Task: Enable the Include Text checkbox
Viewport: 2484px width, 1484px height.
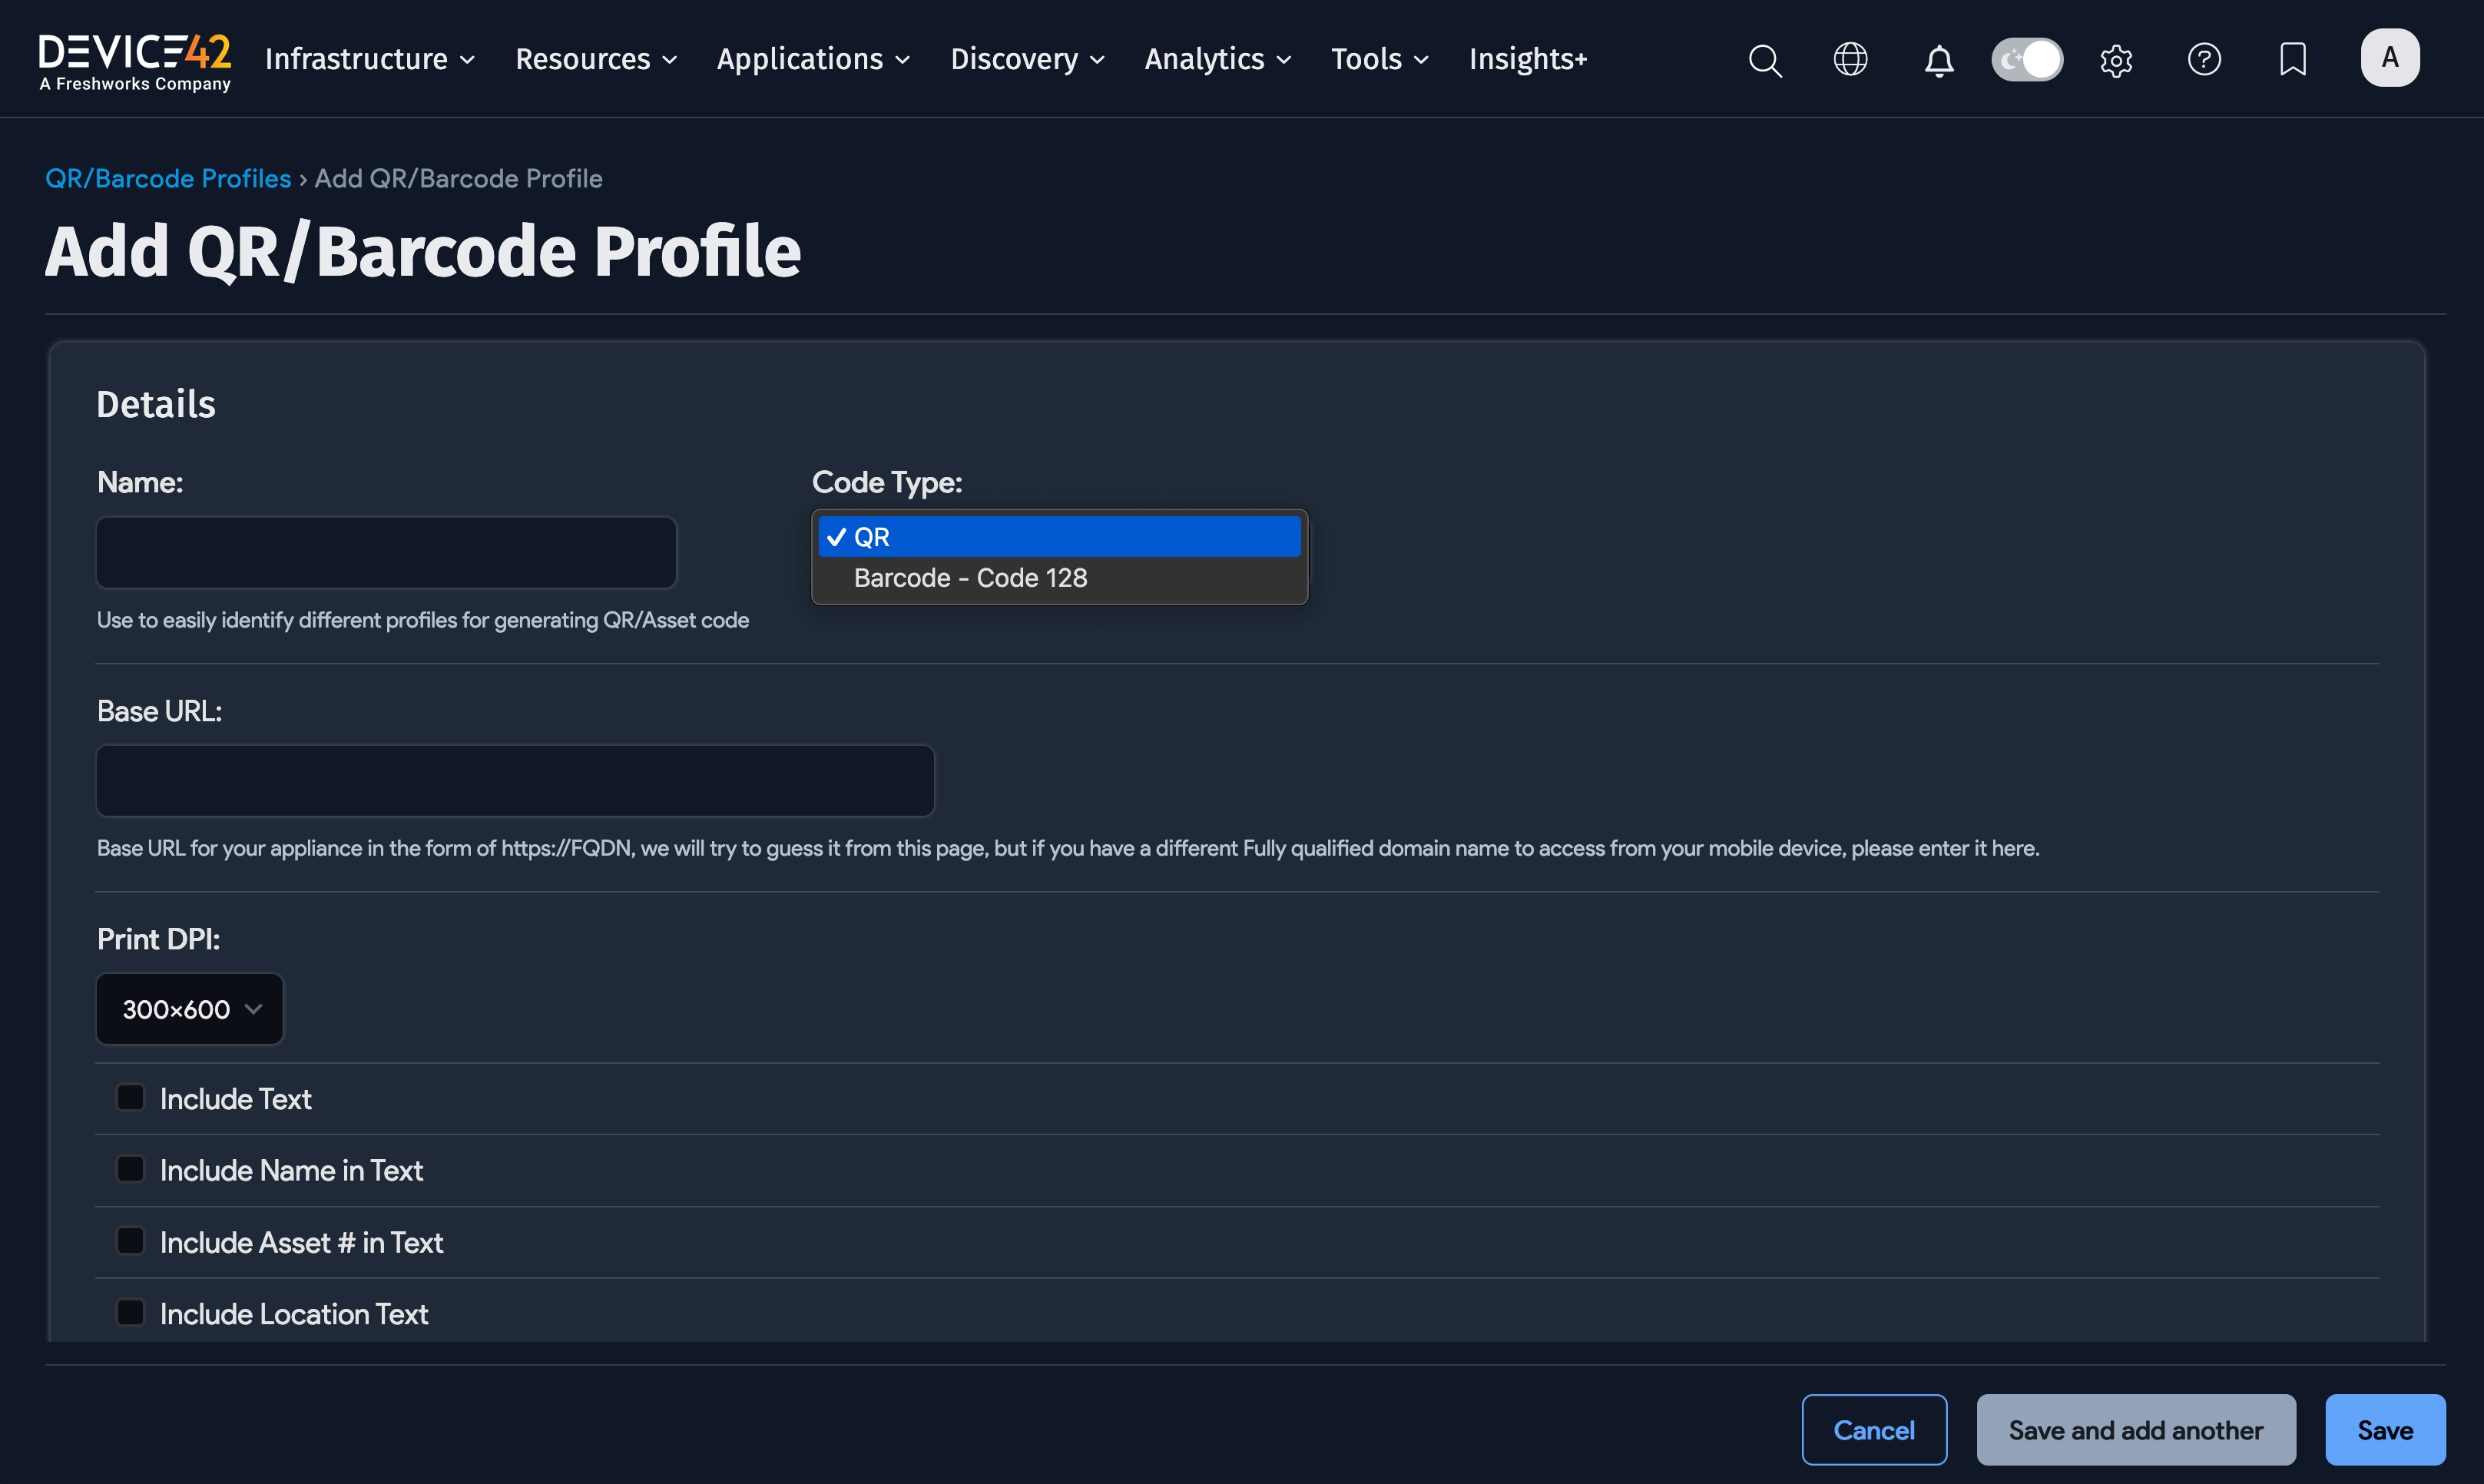Action: coord(130,1097)
